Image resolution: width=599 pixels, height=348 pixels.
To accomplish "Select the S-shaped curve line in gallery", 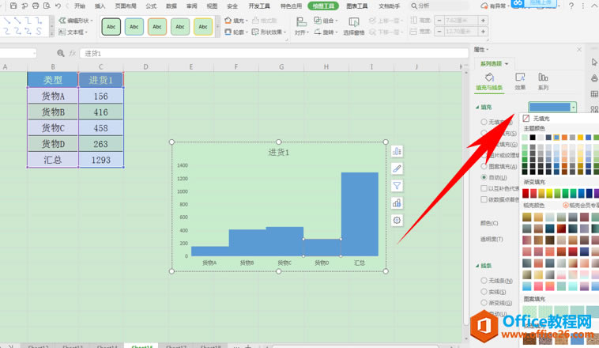I will coord(39,31).
